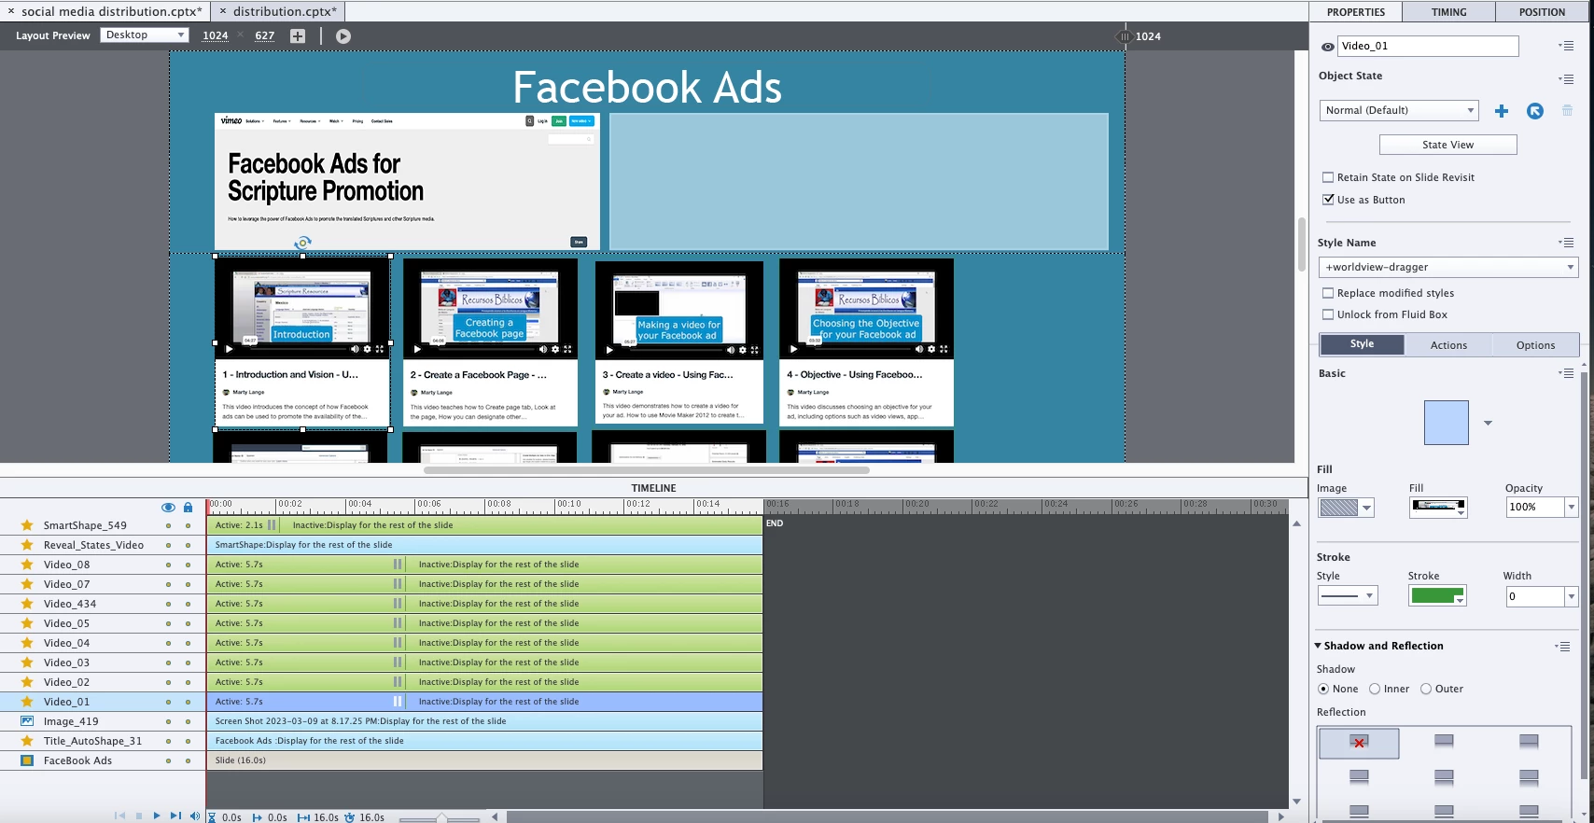1594x823 pixels.
Task: Toggle Video_01 object visibility eye icon
Action: click(x=1327, y=47)
